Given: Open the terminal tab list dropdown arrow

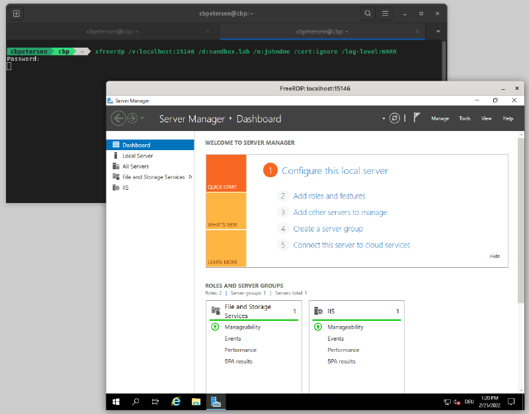Looking at the screenshot, I should click(x=438, y=31).
